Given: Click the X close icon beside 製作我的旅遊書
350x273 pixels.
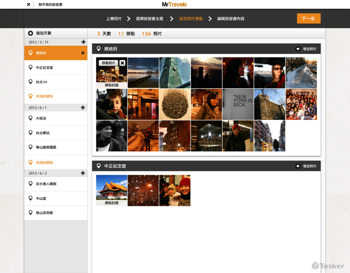Looking at the screenshot, I should coord(28,5).
